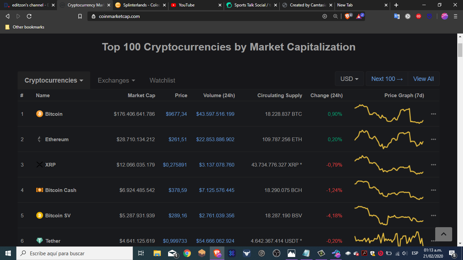The width and height of the screenshot is (463, 260).
Task: Click the page vertical scrollbar thumb
Action: coord(460,50)
